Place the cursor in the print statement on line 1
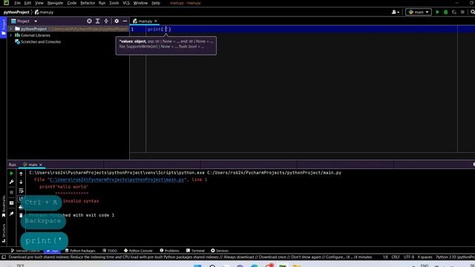The width and height of the screenshot is (475, 267). coord(159,30)
